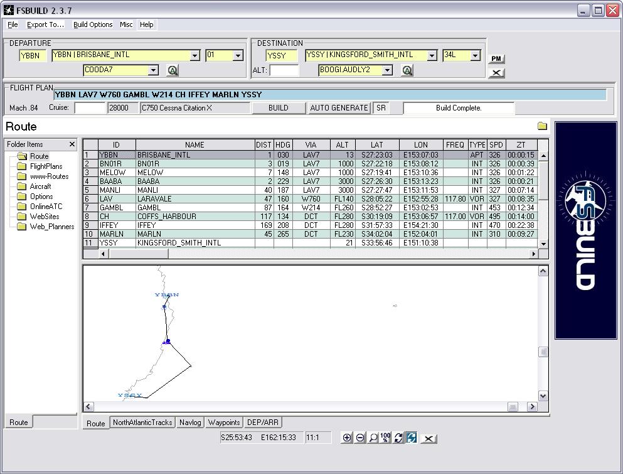Expand the COODA7 SID dropdown

click(153, 70)
